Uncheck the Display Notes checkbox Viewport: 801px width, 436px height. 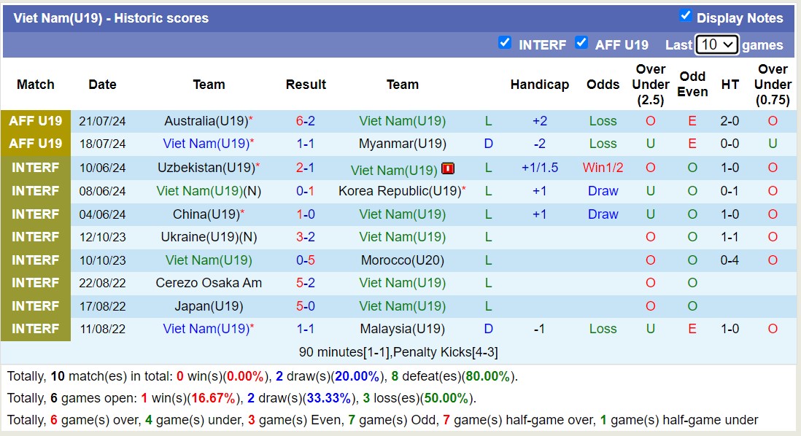(x=685, y=16)
